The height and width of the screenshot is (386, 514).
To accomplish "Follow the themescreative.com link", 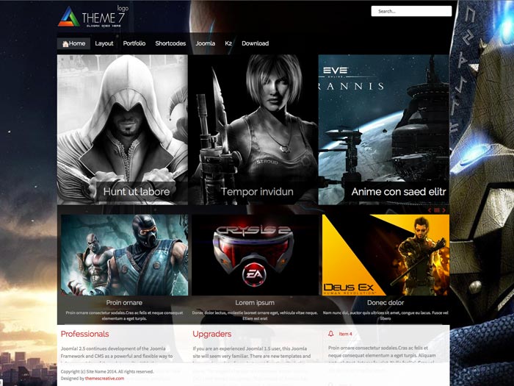I will (104, 378).
